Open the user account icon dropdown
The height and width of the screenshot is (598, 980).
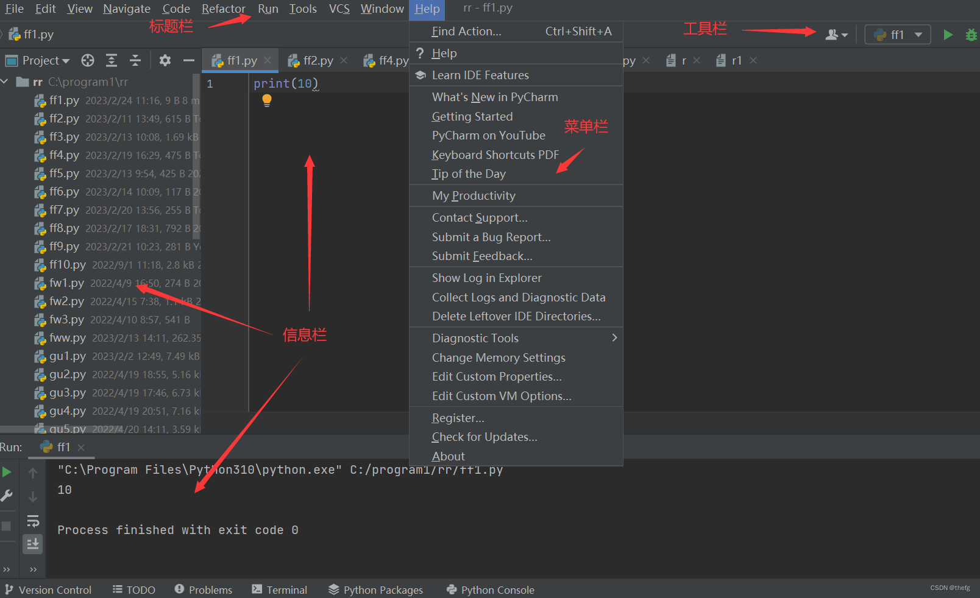(x=836, y=35)
